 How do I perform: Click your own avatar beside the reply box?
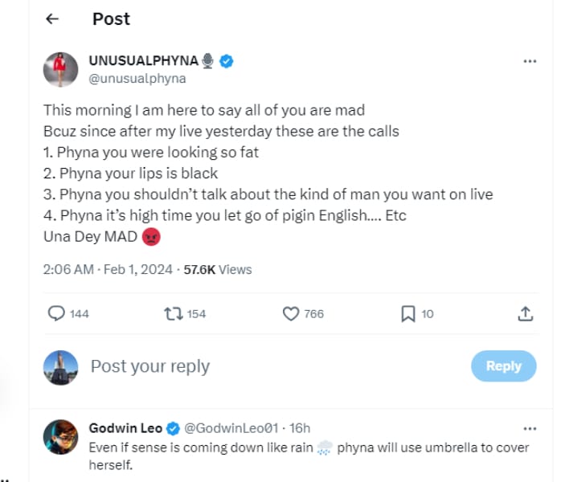(60, 367)
